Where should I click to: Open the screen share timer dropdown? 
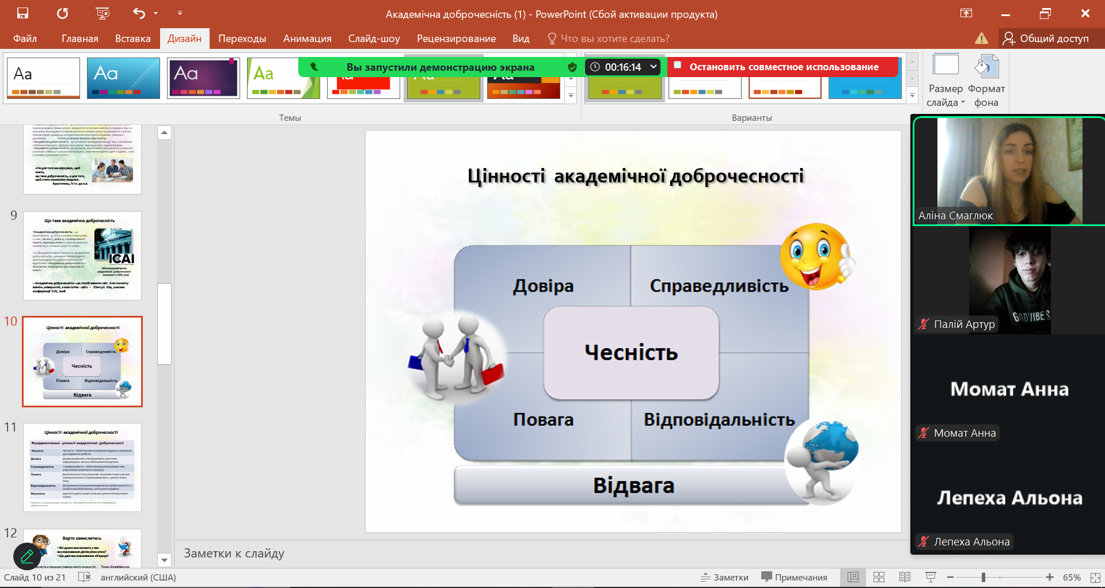click(x=654, y=67)
